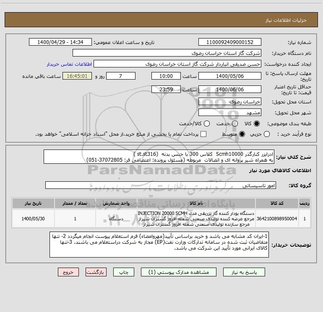Click the unit cell 'دستگاه'
This screenshot has height=312, width=323.
tap(116, 219)
